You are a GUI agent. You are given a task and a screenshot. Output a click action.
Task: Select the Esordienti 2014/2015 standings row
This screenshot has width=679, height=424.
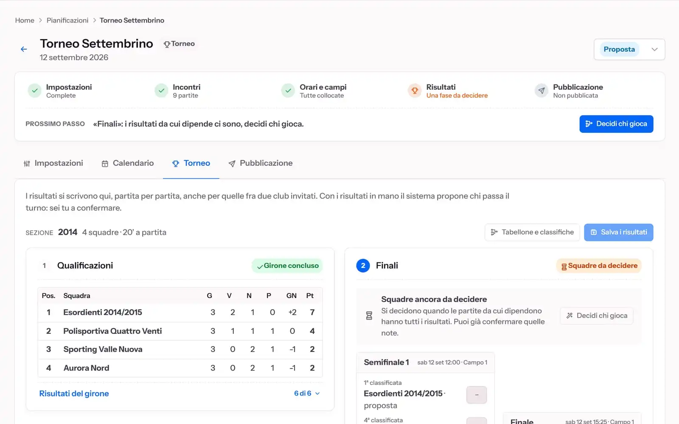pyautogui.click(x=180, y=312)
